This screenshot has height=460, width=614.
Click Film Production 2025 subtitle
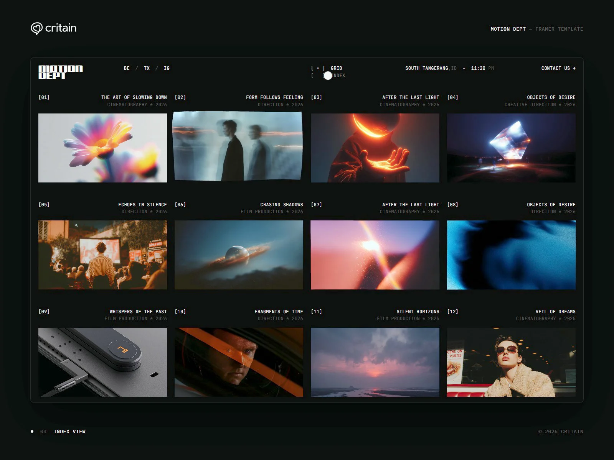point(408,319)
